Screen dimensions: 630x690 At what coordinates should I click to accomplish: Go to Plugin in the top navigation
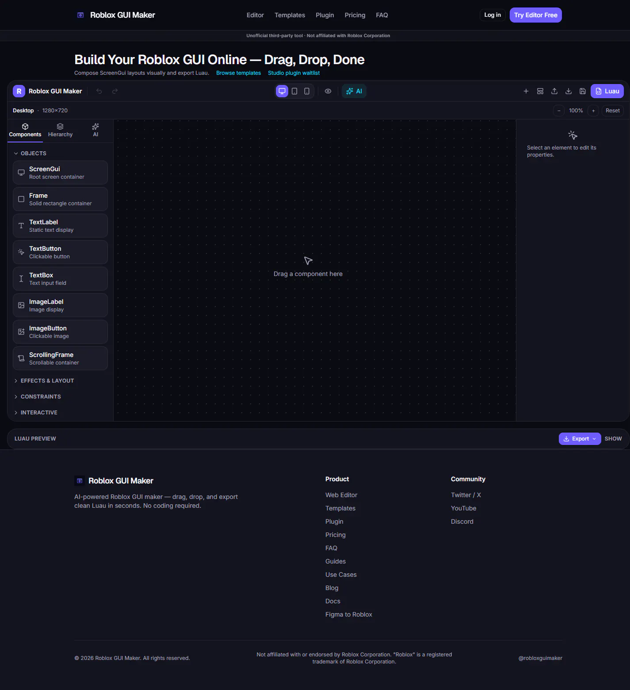(x=325, y=15)
